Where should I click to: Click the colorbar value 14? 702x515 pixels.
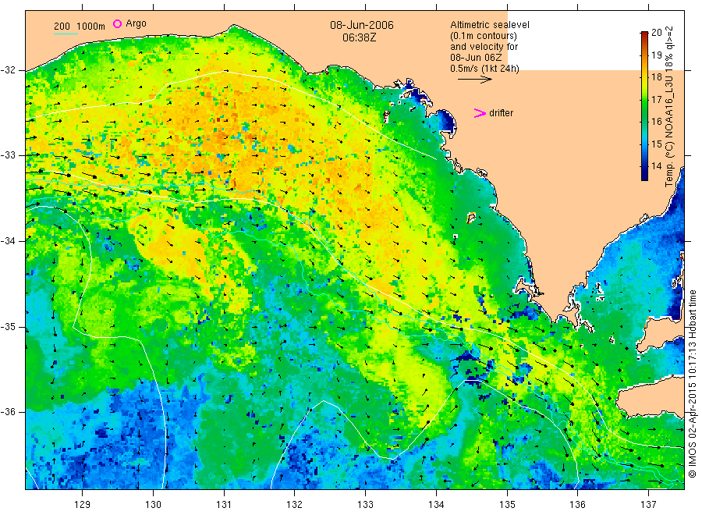tap(656, 165)
